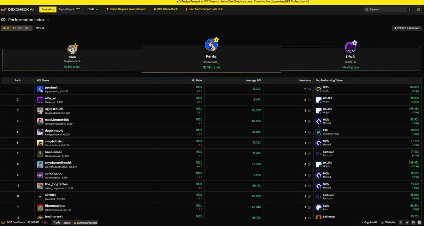Switch timeframe to 7d
The height and width of the screenshot is (226, 424).
(x=14, y=28)
